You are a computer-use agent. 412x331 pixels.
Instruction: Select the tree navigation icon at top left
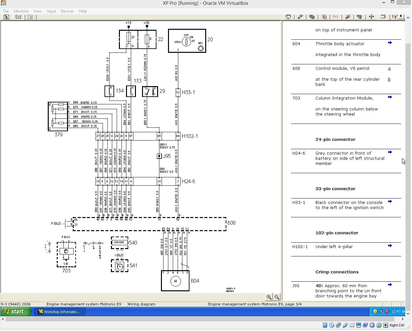tap(6, 17)
